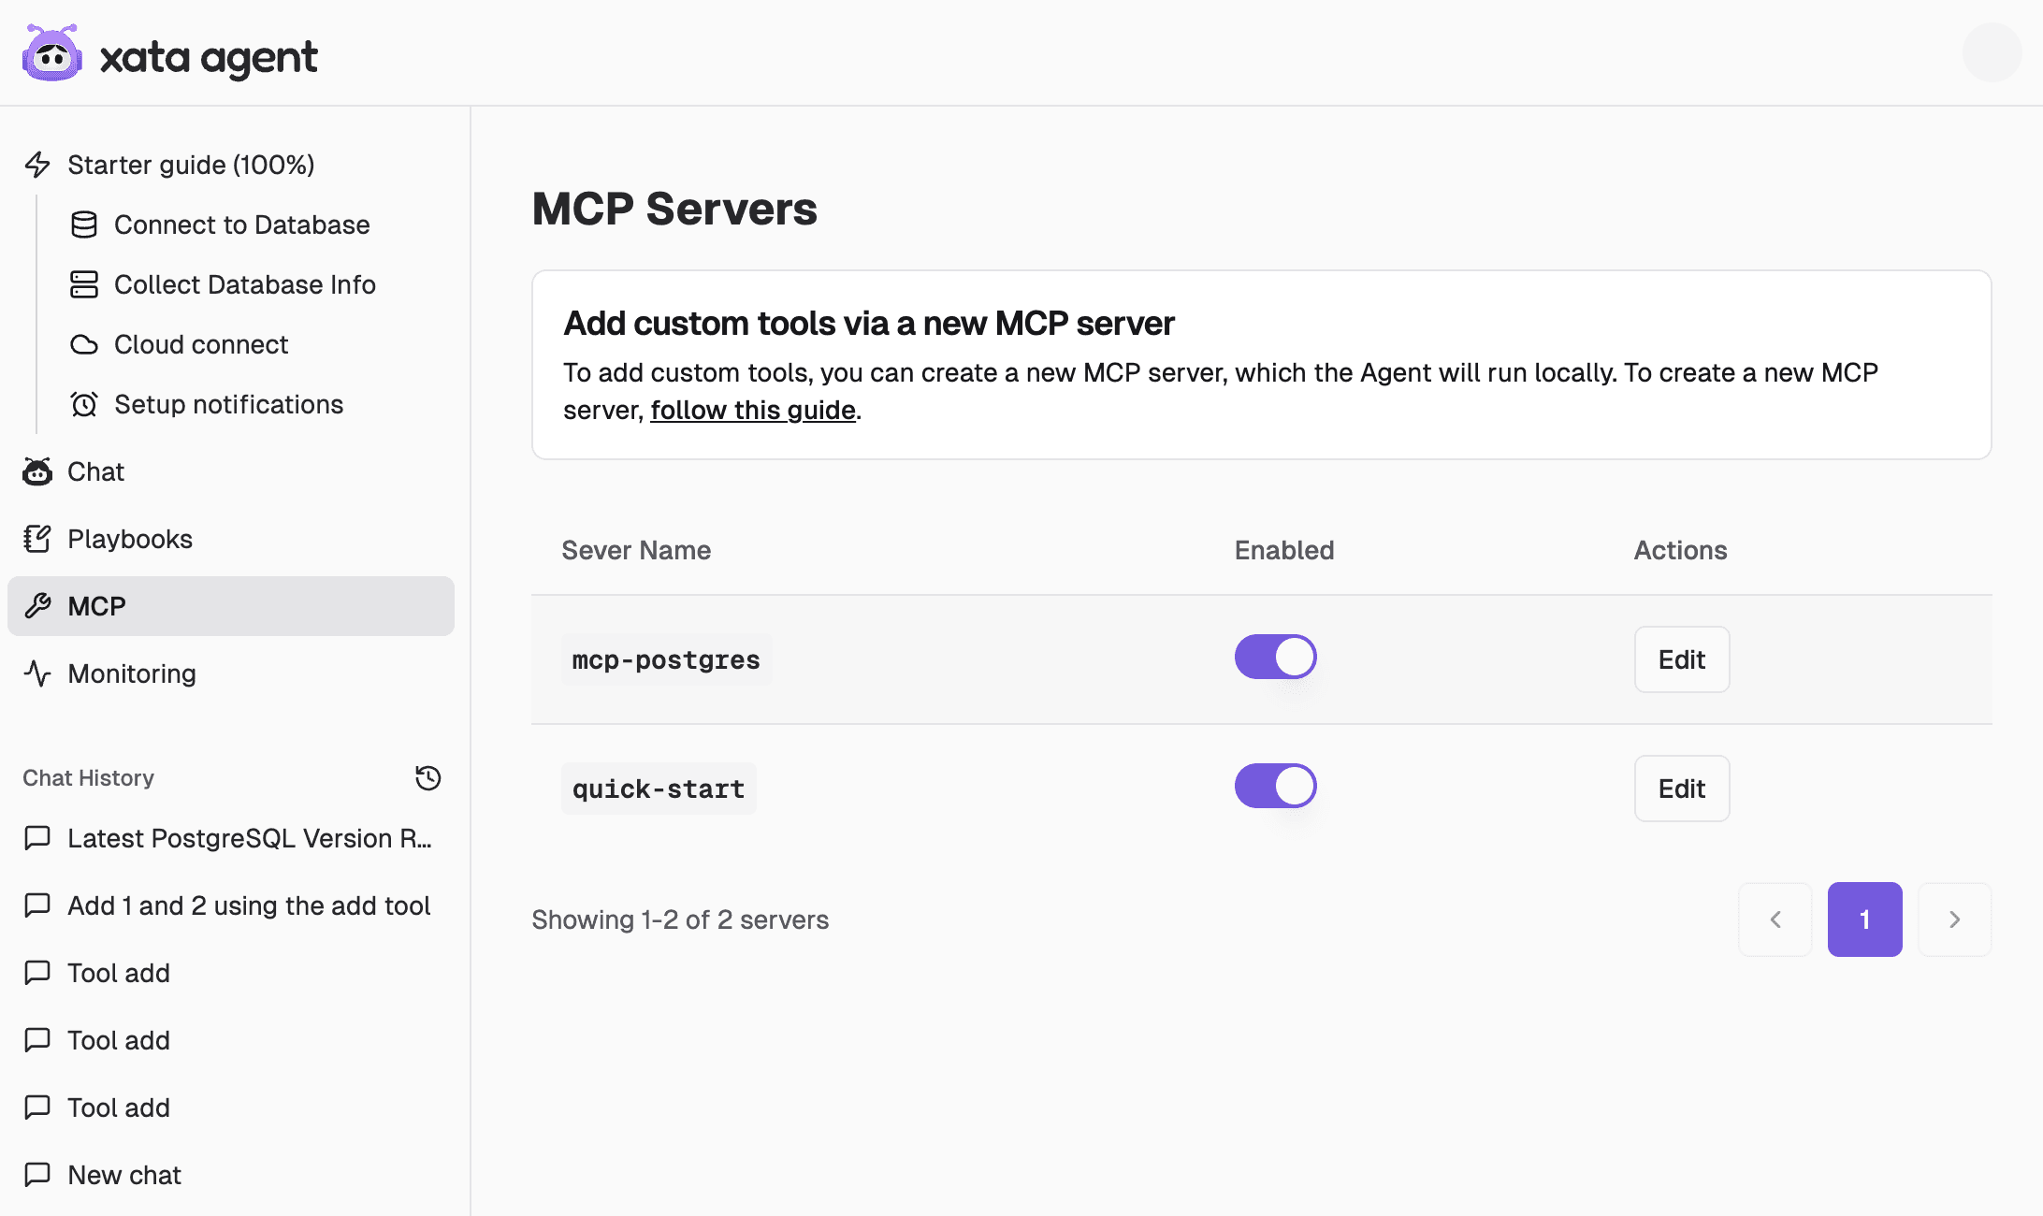Open chat titled Add 1 and 2 using the add tool
This screenshot has height=1216, width=2043.
249,905
